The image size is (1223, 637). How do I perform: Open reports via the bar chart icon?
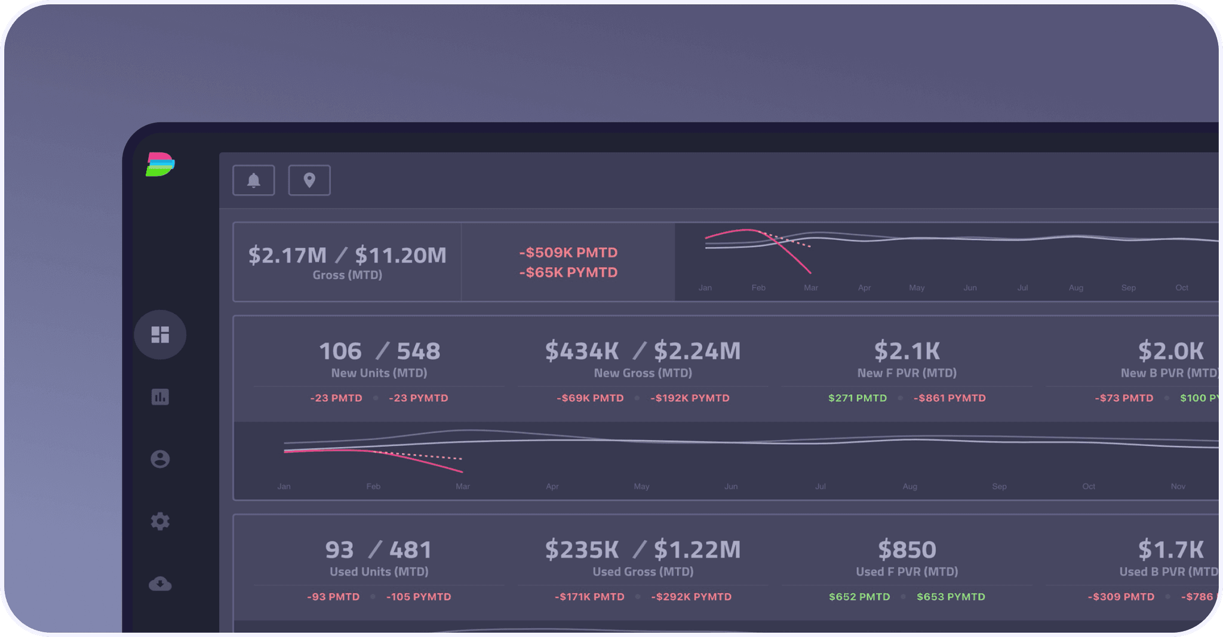(159, 396)
